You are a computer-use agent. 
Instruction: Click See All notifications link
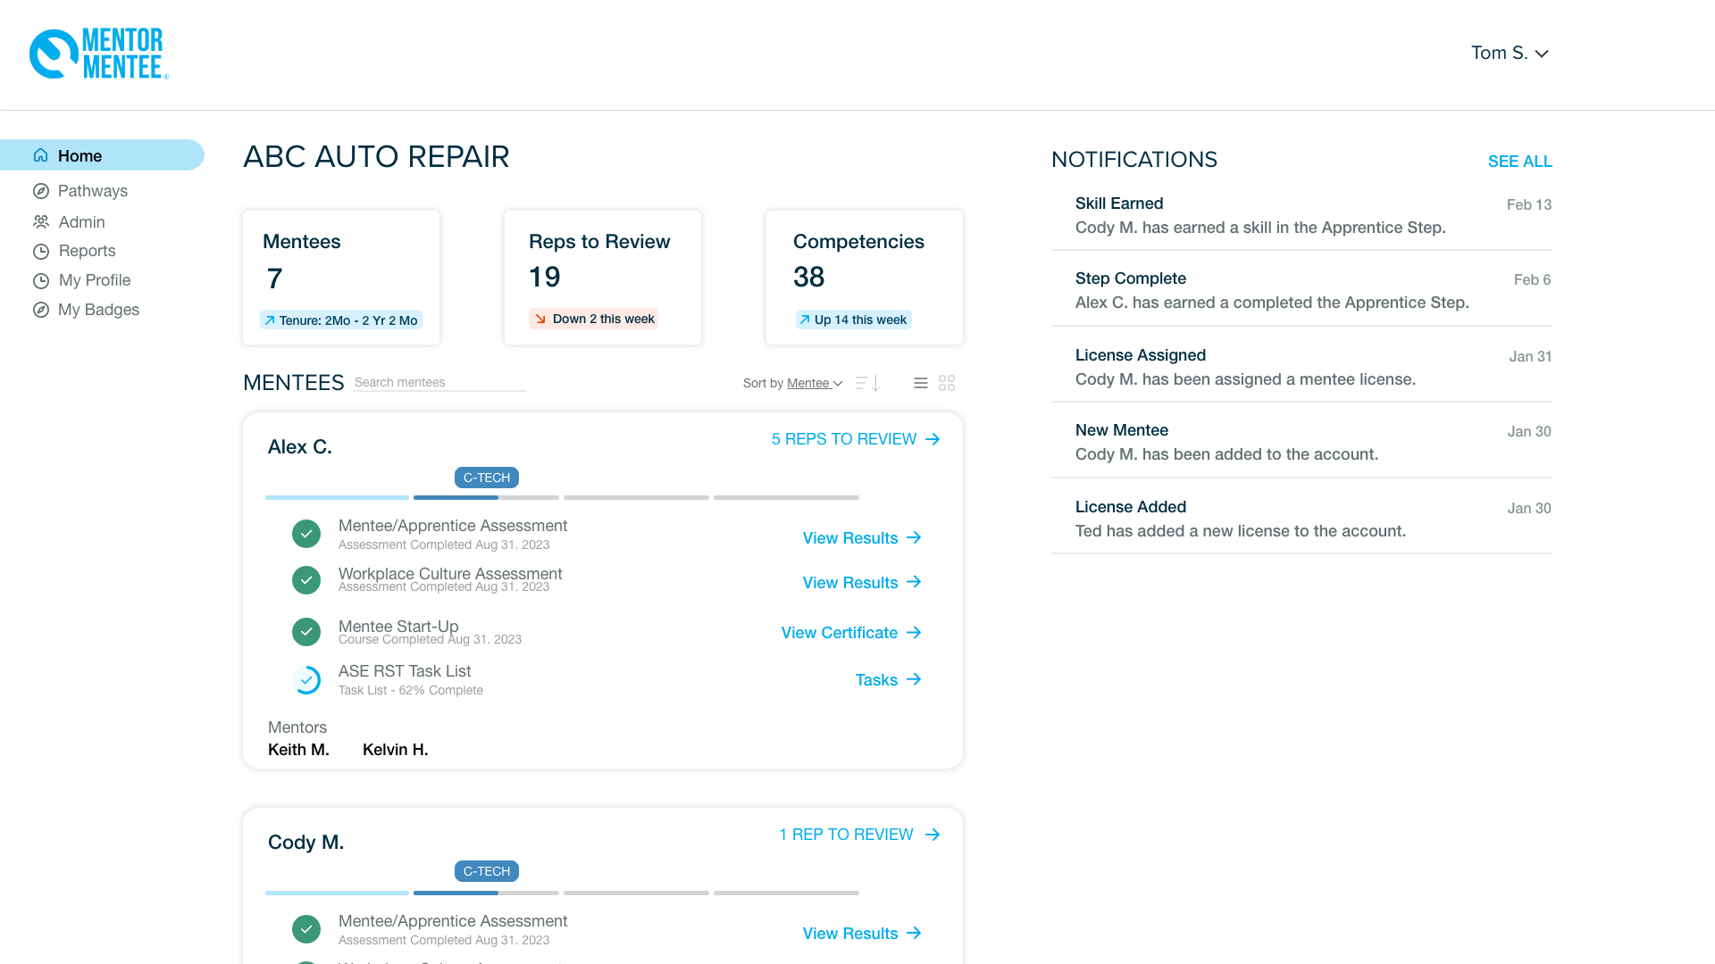1519,162
